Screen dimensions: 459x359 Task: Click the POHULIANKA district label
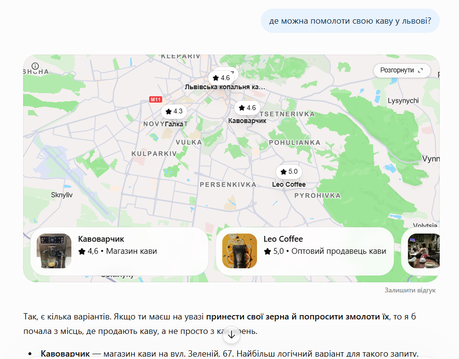click(295, 142)
